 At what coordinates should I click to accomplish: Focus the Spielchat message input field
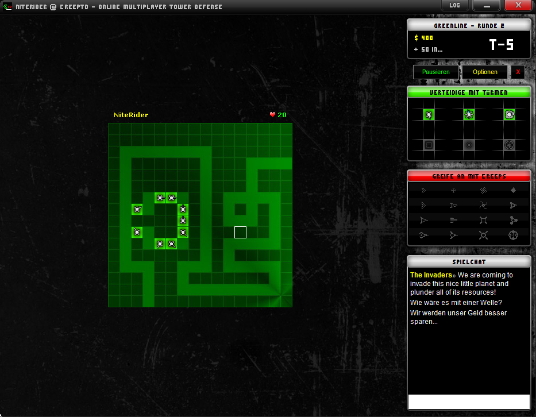pos(469,401)
